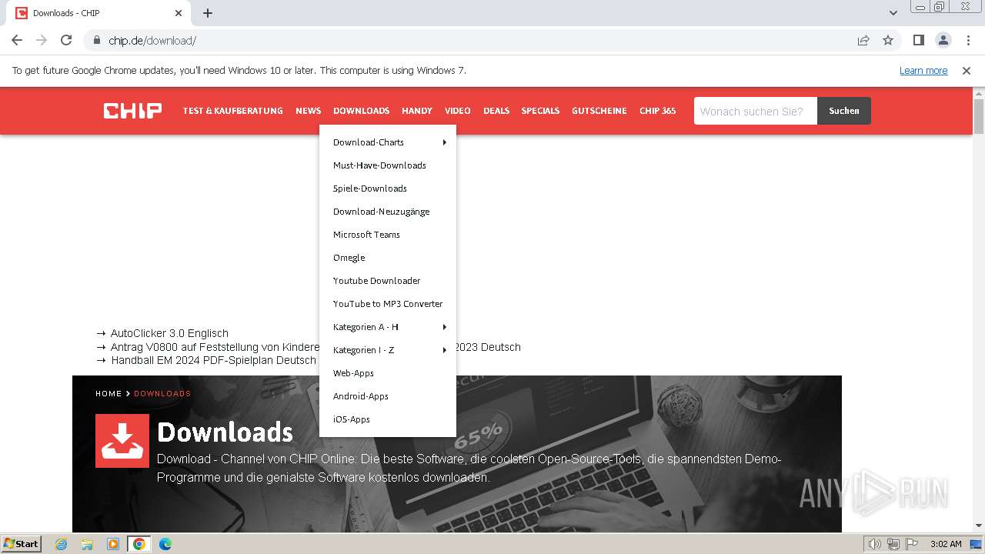Click the scrollbar down arrow
Screen dimensions: 985x554
tap(979, 526)
